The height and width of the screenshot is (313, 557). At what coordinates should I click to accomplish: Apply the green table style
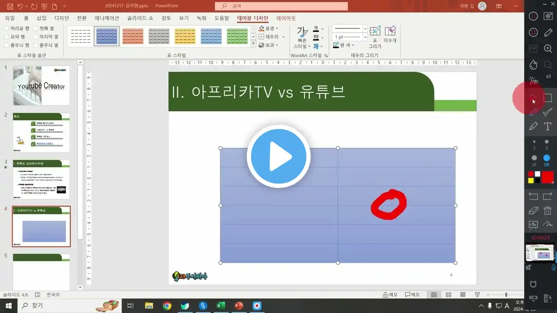[237, 36]
